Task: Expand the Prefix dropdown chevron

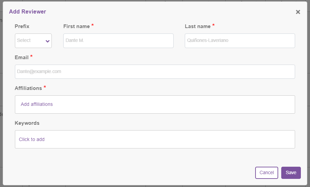Action: (x=47, y=41)
